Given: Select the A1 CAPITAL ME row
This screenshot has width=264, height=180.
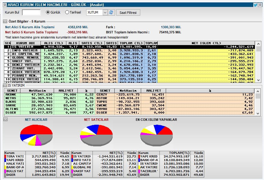Looking at the screenshot, I should point(129,54).
